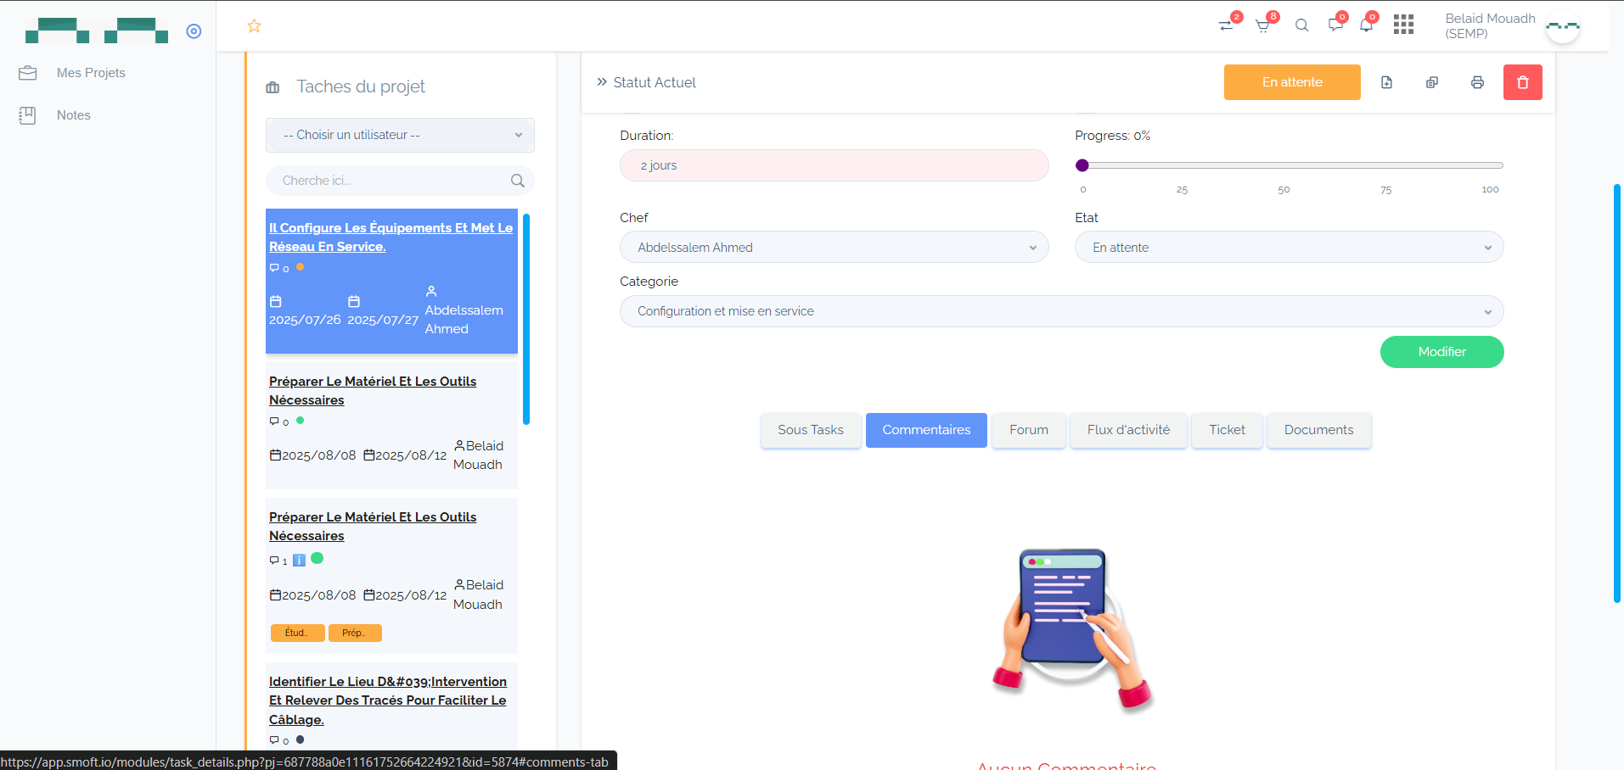Print the task using the printer icon
Screen dimensions: 1624x770
(x=1477, y=82)
